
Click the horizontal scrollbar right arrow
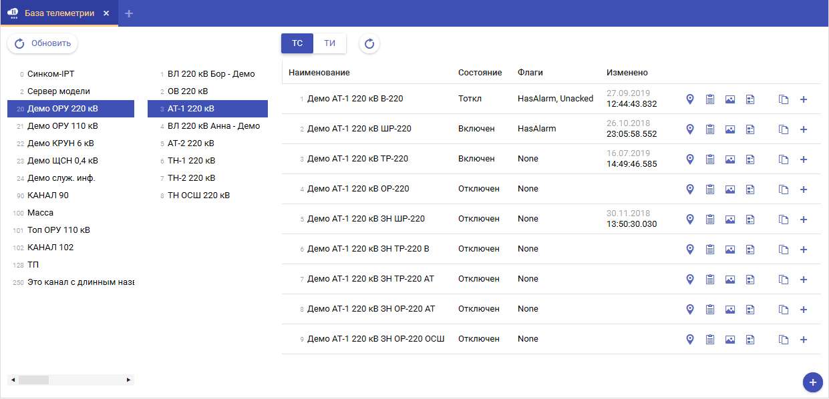tap(128, 380)
